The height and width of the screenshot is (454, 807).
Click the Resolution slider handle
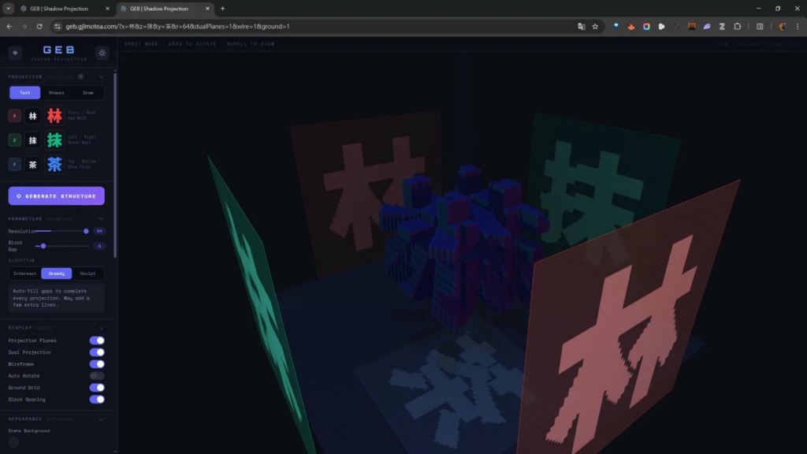86,231
